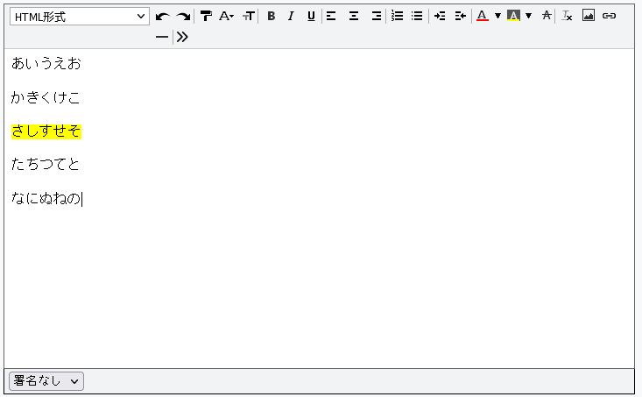Open the 署名なし signature dropdown

pyautogui.click(x=46, y=381)
